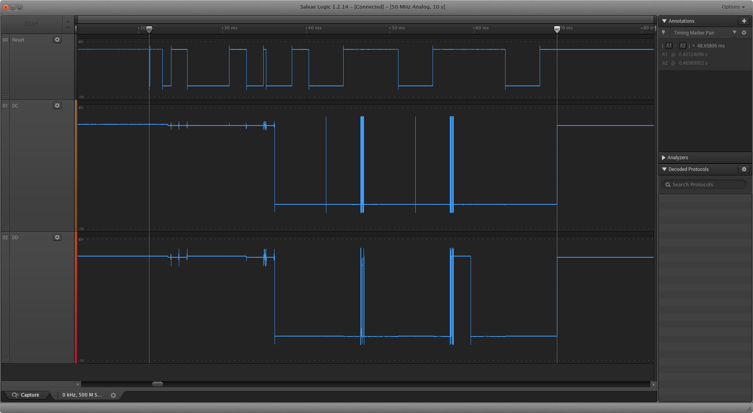Image resolution: width=753 pixels, height=413 pixels.
Task: Increase sample count with Start up arrow
Action: [x=68, y=21]
